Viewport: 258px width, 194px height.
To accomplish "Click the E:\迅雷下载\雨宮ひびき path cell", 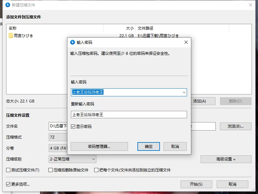I will coord(158,36).
